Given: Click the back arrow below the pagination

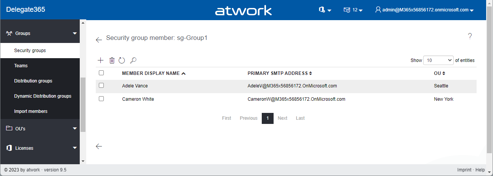Looking at the screenshot, I should click(99, 146).
